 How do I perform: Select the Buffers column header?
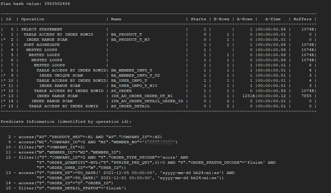302,19
